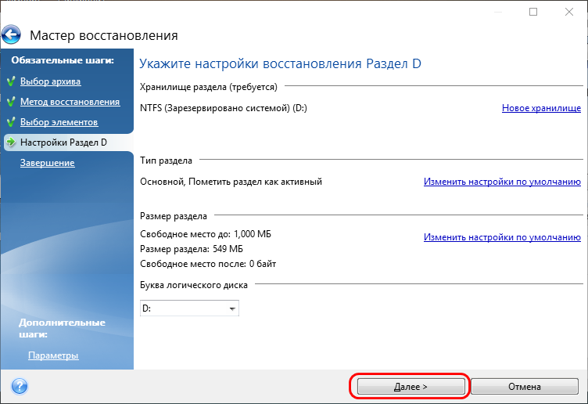The height and width of the screenshot is (404, 588).
Task: Select text NTFS (Зарезервировано системой) (D:)
Action: coord(224,108)
